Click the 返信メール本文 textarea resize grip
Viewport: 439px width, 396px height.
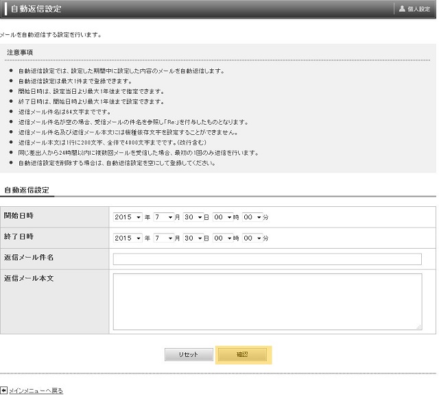pyautogui.click(x=419, y=327)
